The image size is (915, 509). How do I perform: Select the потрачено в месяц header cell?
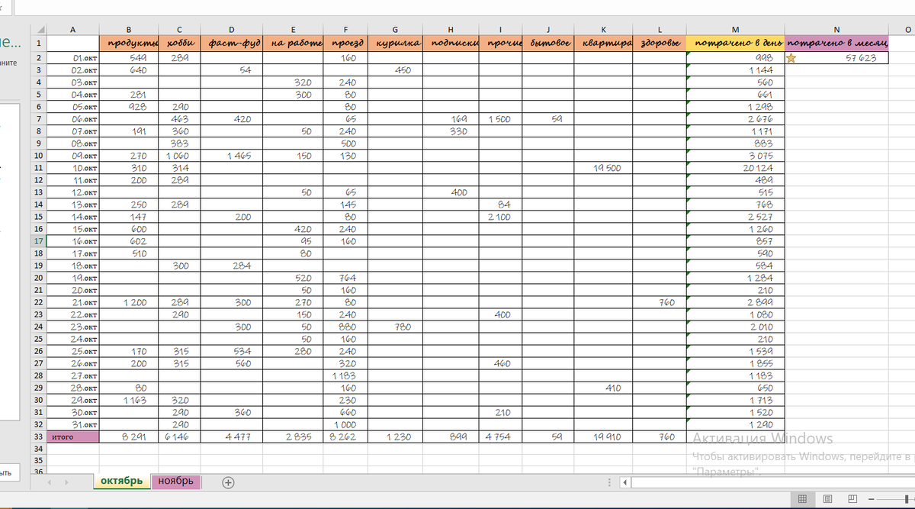(x=836, y=43)
